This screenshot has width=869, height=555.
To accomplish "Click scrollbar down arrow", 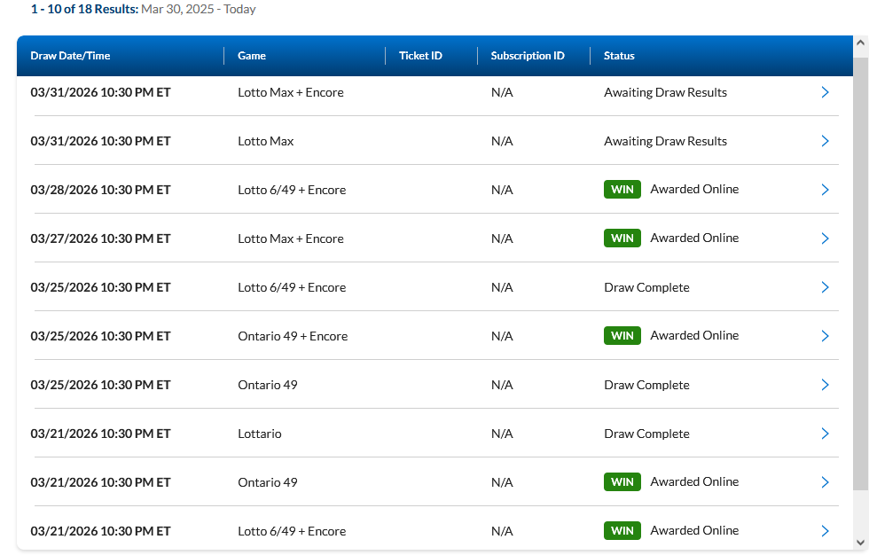I will click(860, 543).
